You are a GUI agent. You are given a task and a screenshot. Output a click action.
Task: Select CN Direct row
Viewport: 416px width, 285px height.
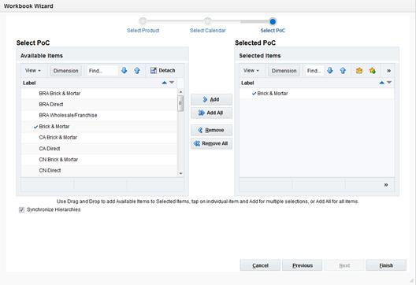coord(99,171)
